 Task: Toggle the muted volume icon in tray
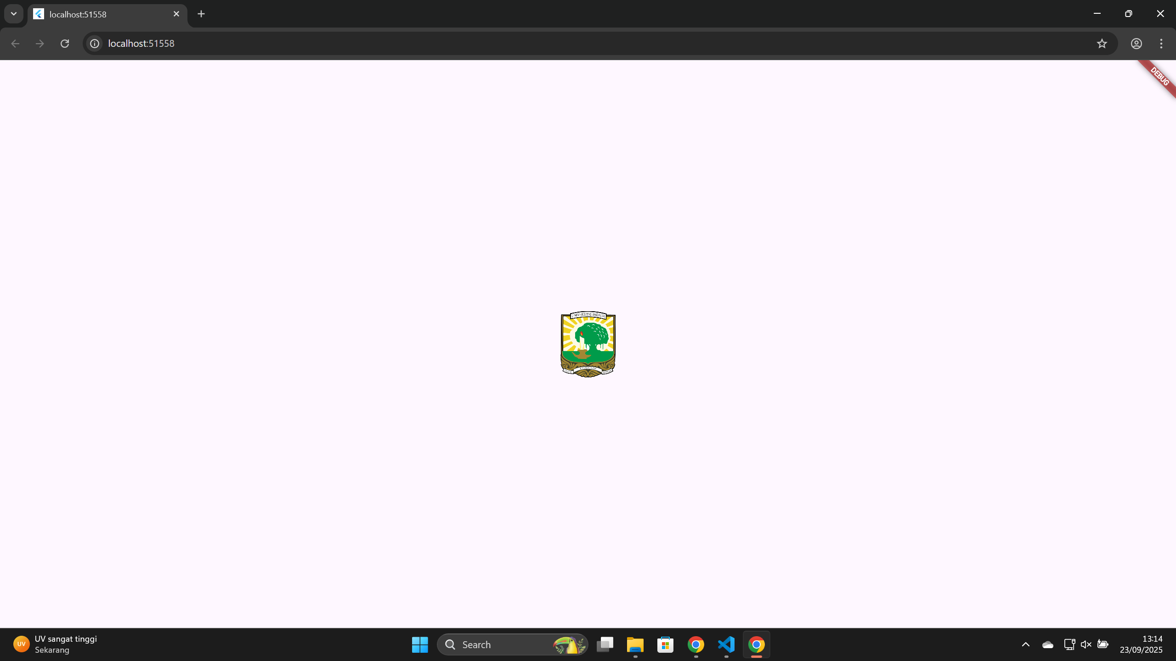(1086, 644)
